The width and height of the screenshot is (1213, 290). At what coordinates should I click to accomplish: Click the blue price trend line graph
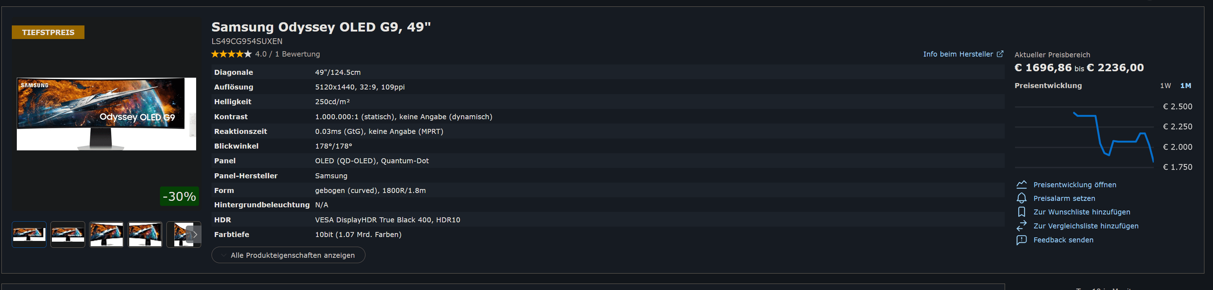[x=1113, y=137]
